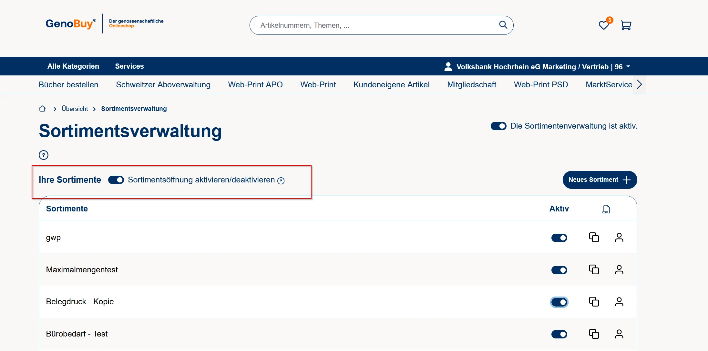Viewport: 708px width, 351px height.
Task: Select Web-Print APO tab
Action: (255, 84)
